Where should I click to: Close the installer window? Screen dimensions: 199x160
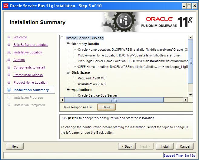click(x=194, y=6)
